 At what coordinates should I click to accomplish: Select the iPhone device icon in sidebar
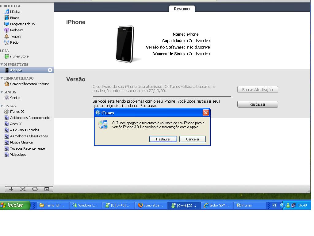[x=7, y=70]
